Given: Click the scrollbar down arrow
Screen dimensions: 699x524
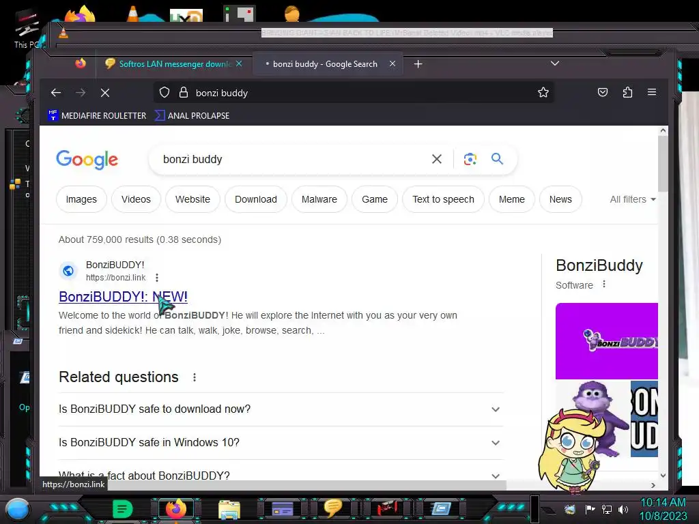Looking at the screenshot, I should pos(663,476).
